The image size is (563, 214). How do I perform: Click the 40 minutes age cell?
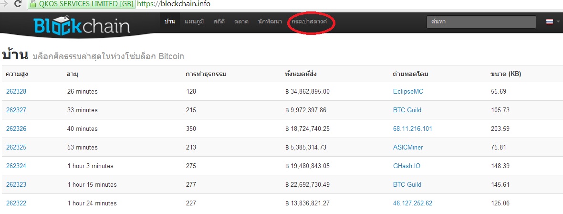coord(82,129)
